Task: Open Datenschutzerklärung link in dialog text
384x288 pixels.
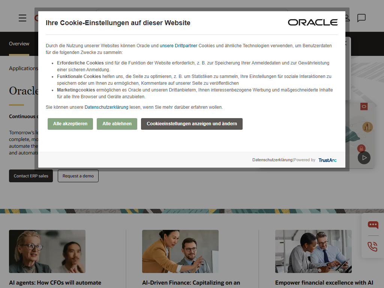Action: pos(106,107)
